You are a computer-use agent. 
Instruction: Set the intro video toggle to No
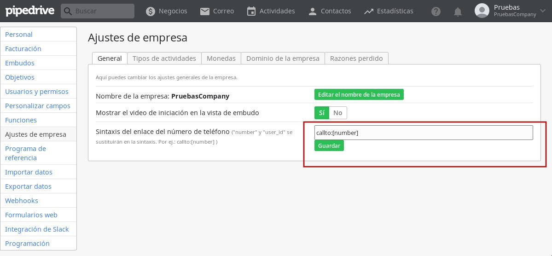(338, 113)
